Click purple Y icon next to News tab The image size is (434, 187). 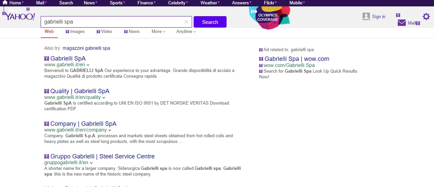(126, 32)
